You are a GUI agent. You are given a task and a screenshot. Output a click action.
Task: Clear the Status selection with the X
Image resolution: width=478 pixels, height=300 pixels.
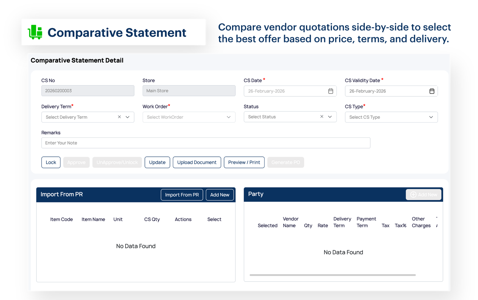click(321, 117)
